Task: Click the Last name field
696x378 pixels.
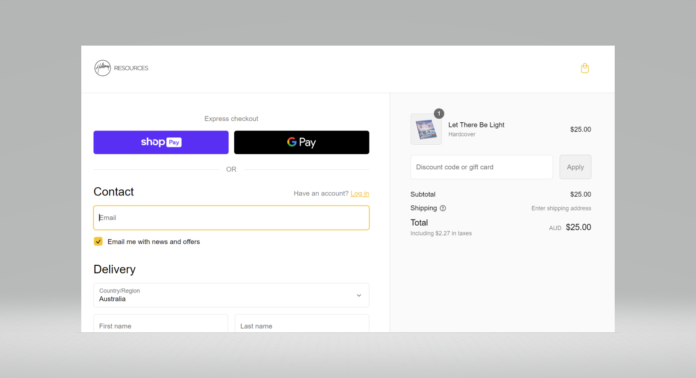Action: 301,325
